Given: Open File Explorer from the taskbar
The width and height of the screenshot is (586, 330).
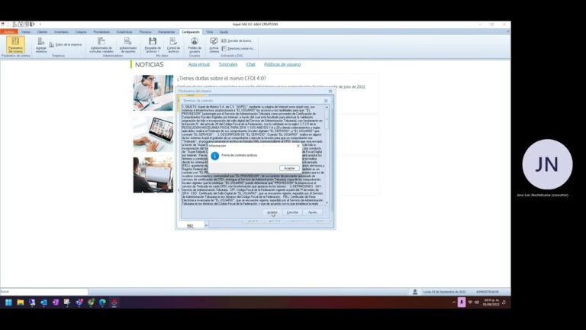Looking at the screenshot, I should (20, 302).
